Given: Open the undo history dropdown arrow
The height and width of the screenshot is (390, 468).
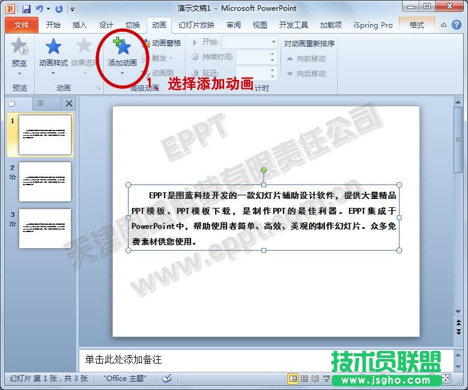Looking at the screenshot, I should click(x=48, y=9).
